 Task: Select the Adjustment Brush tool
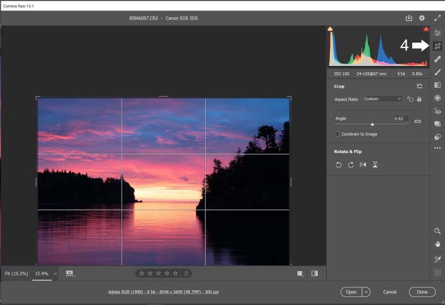pos(438,72)
